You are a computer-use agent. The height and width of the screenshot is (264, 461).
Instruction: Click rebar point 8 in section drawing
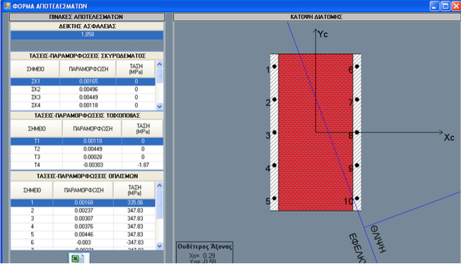[x=357, y=133]
